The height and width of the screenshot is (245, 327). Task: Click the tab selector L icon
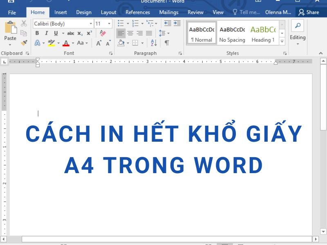(x=4, y=62)
